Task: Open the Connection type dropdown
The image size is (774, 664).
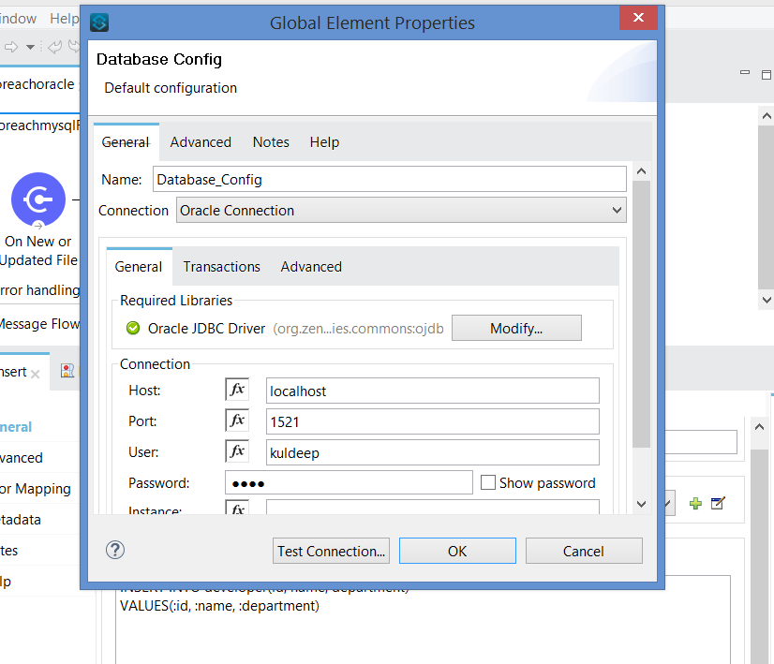Action: pyautogui.click(x=401, y=211)
